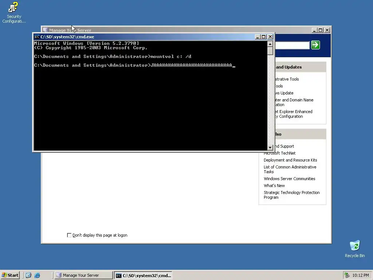
Task: Maximize the Manage Your Server window
Action: (x=321, y=30)
